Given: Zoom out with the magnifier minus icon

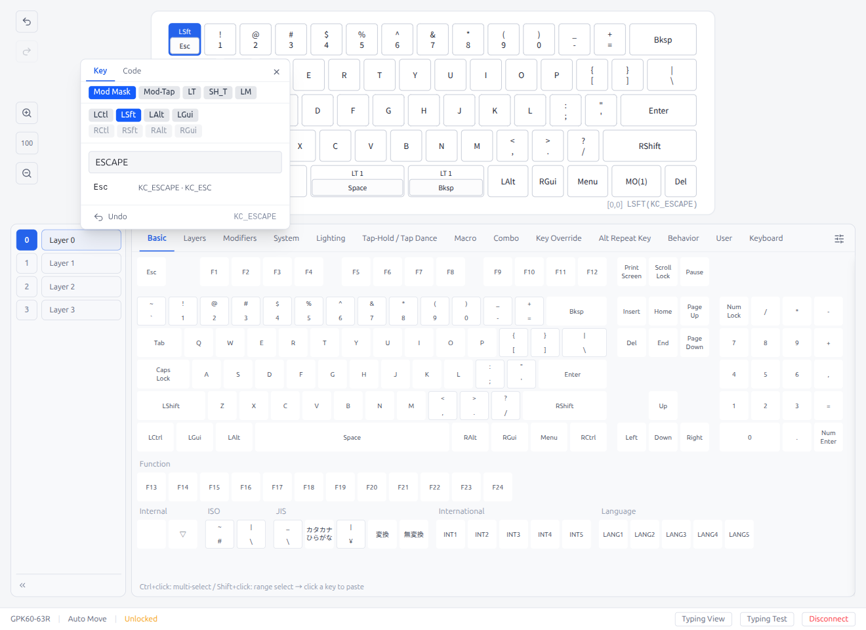Looking at the screenshot, I should coord(26,173).
